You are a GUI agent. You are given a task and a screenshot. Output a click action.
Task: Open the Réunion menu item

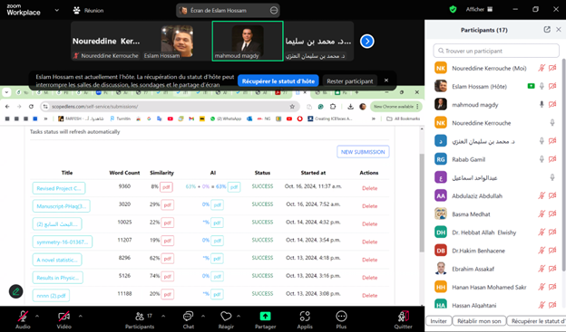tap(89, 11)
